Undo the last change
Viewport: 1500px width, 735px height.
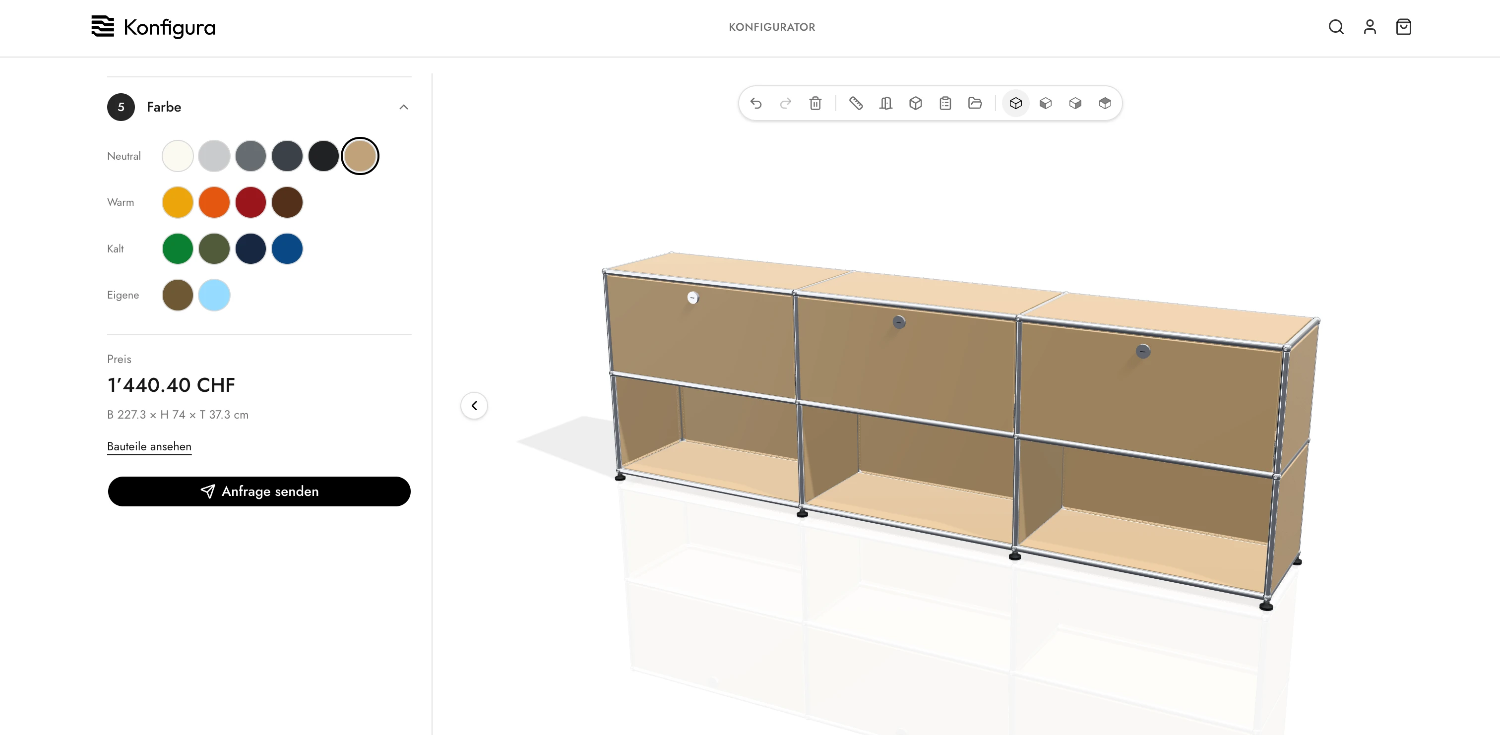(x=756, y=104)
